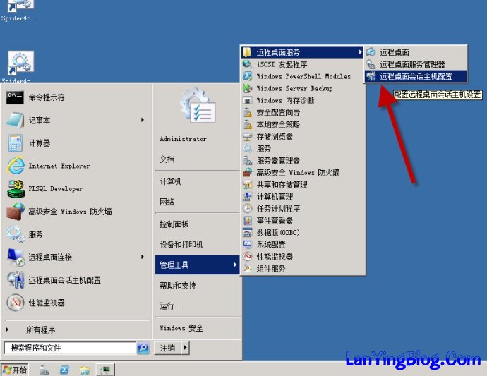Open the running program on the taskbar
This screenshot has height=376, width=487.
(105, 370)
